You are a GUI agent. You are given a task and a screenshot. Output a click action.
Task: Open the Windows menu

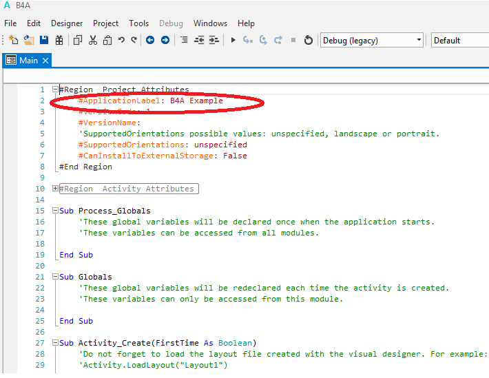coord(210,23)
